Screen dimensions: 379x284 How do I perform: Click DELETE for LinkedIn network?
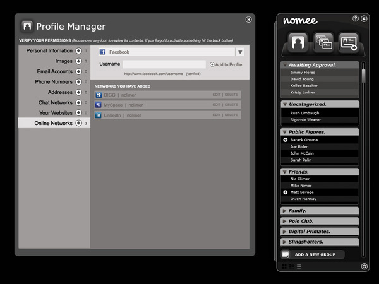click(231, 115)
